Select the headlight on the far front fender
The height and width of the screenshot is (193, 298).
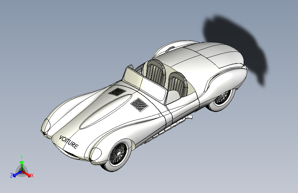[x=46, y=126]
